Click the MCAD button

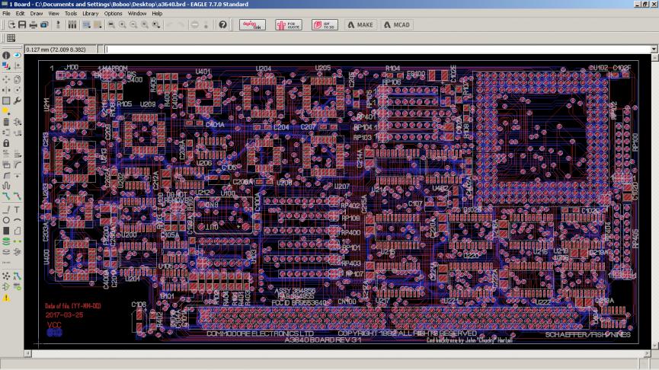tap(397, 25)
